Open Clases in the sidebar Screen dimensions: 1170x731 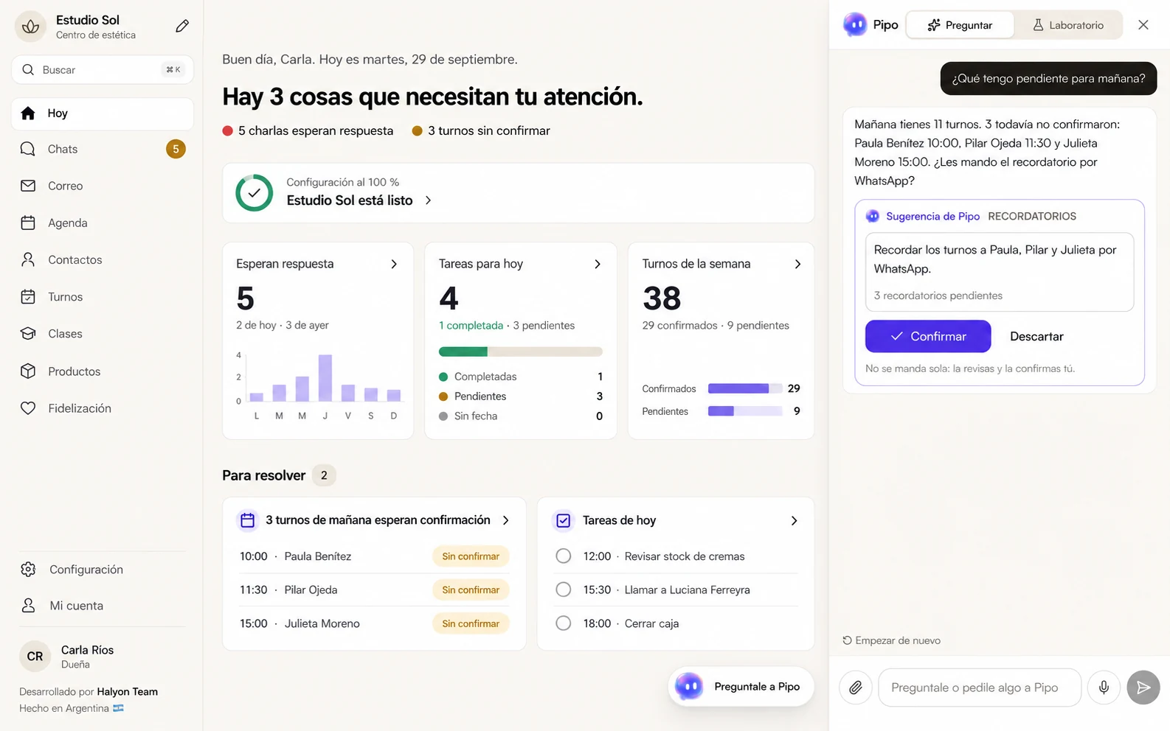[103, 334]
